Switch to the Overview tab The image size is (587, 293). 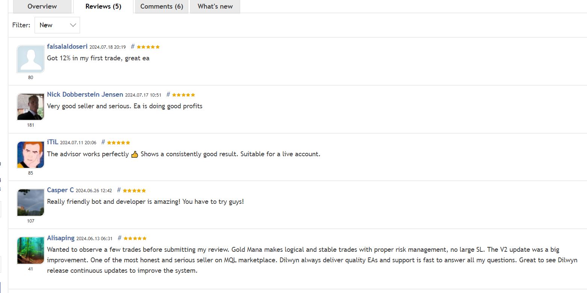42,6
